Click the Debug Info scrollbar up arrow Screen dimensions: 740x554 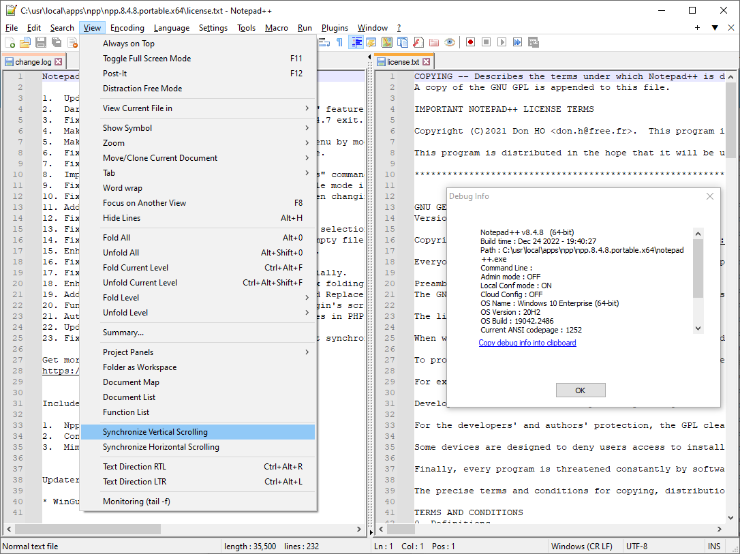698,234
